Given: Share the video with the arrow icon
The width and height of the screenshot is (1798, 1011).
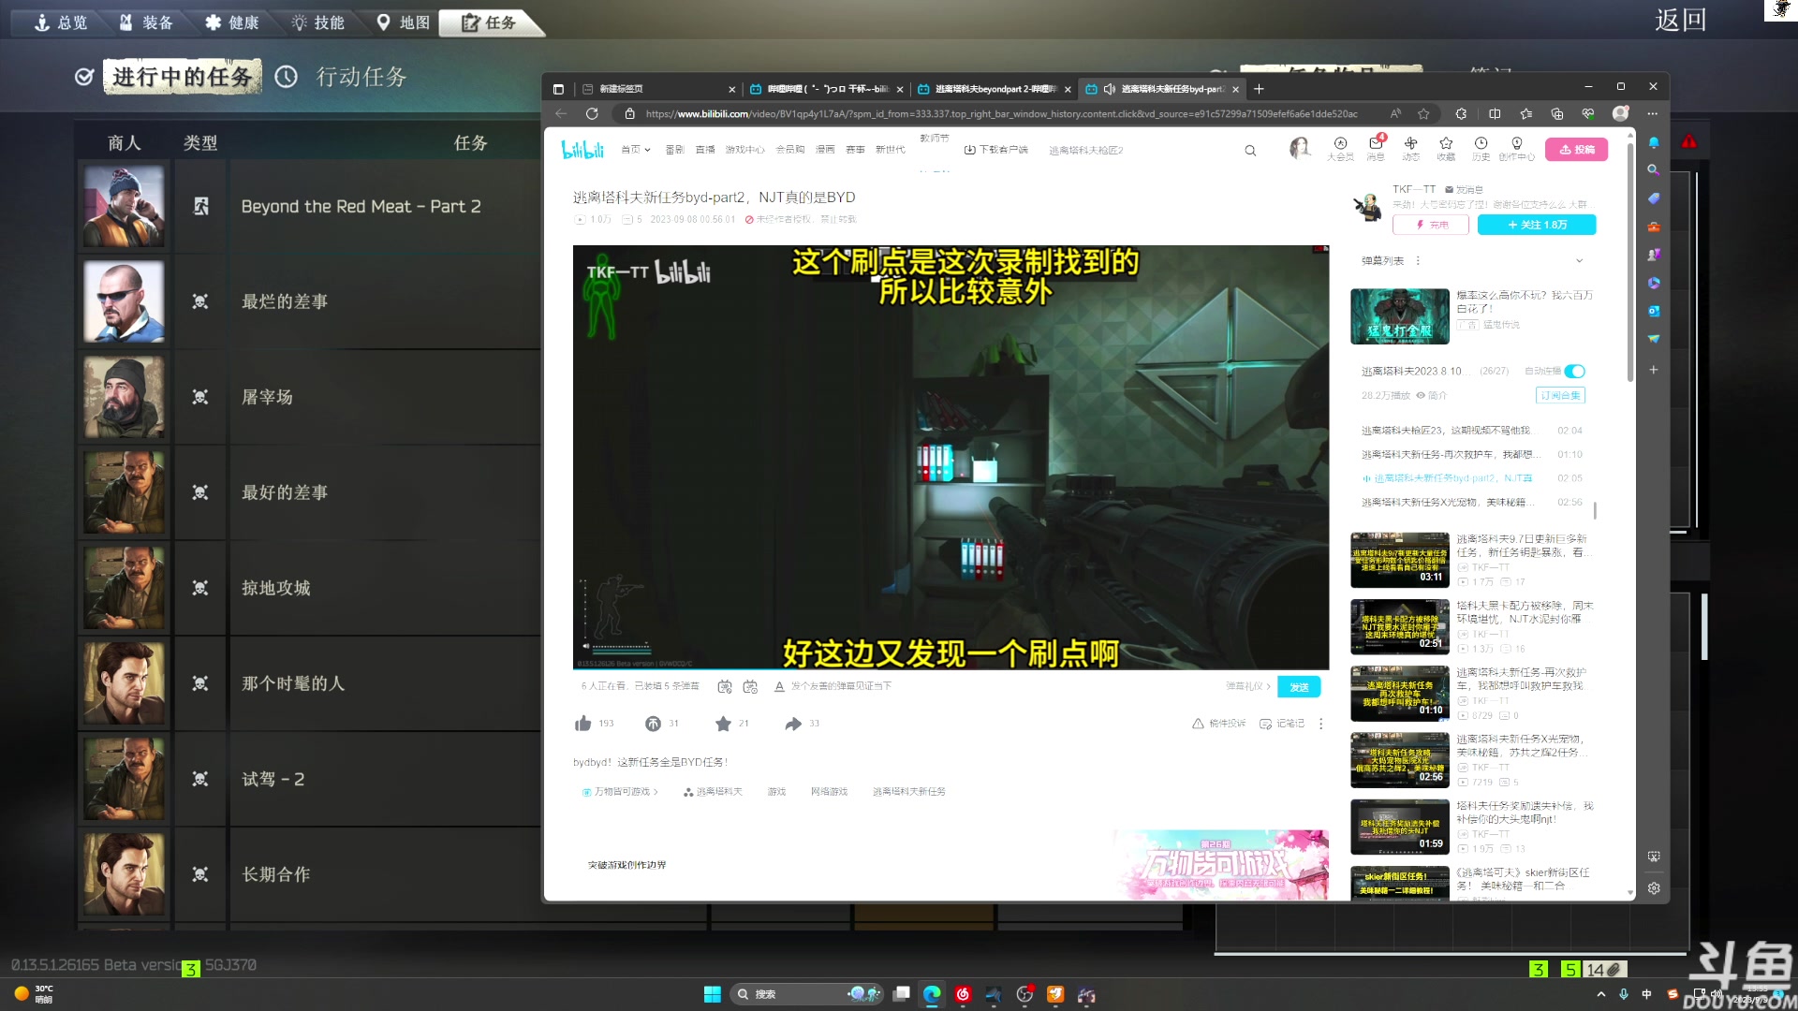Looking at the screenshot, I should (x=791, y=723).
